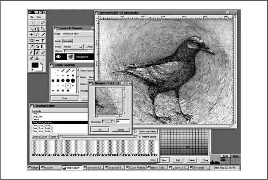The height and width of the screenshot is (180, 268).
Task: Click the Start button on the taskbar
Action: coord(33,167)
